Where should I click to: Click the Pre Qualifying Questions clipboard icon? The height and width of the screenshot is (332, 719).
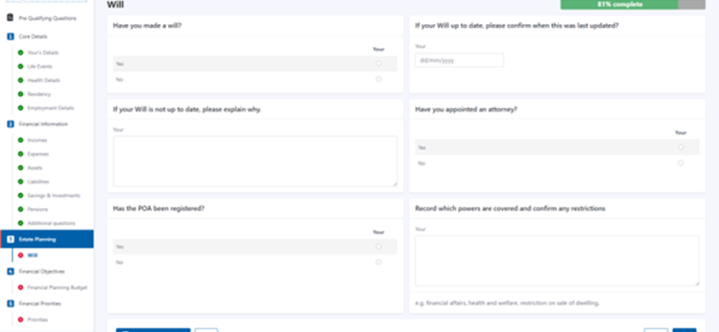coord(10,18)
